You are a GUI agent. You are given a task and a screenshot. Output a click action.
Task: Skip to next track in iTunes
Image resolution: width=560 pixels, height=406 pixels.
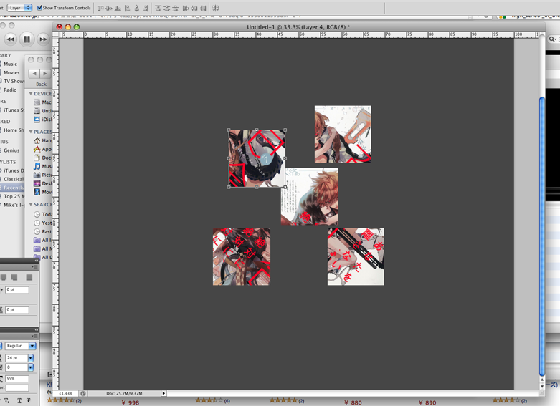(x=43, y=39)
